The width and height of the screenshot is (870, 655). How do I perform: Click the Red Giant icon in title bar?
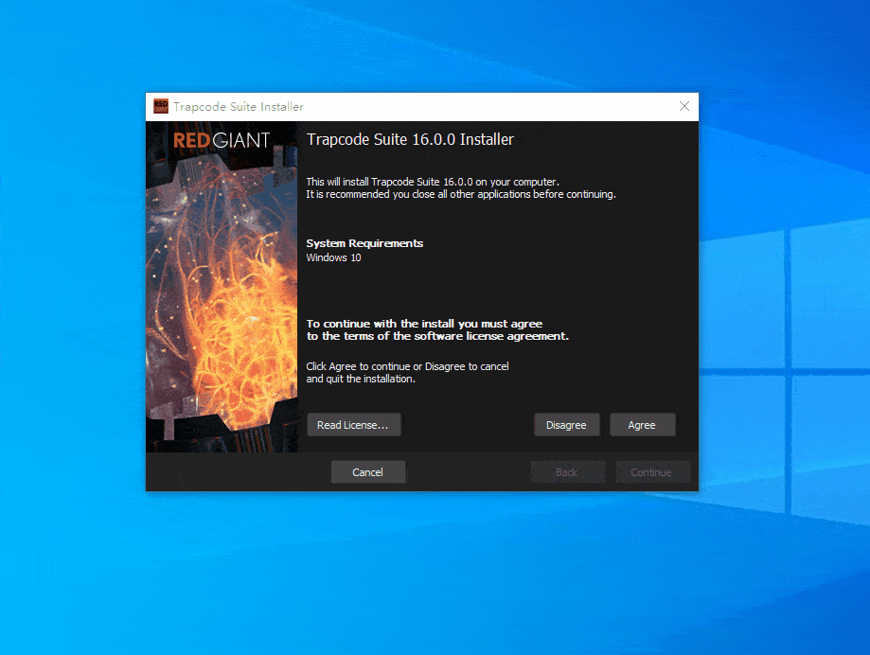[161, 106]
